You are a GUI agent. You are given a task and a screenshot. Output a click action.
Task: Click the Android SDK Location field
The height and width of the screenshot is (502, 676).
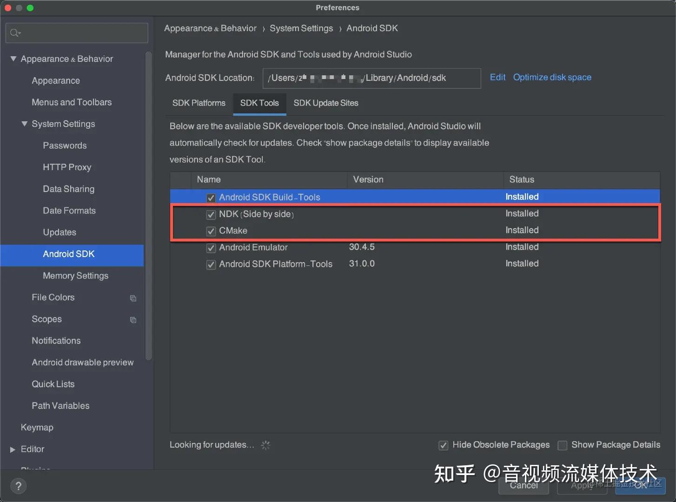click(371, 78)
